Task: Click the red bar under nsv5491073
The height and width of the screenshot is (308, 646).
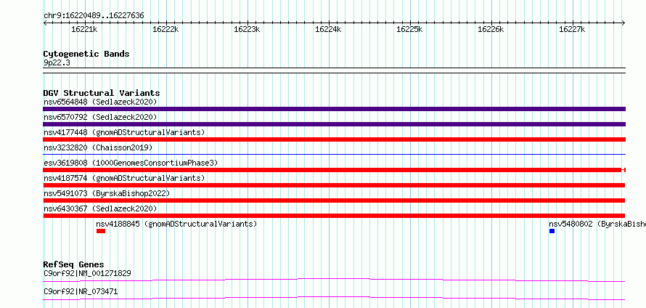Action: [334, 200]
